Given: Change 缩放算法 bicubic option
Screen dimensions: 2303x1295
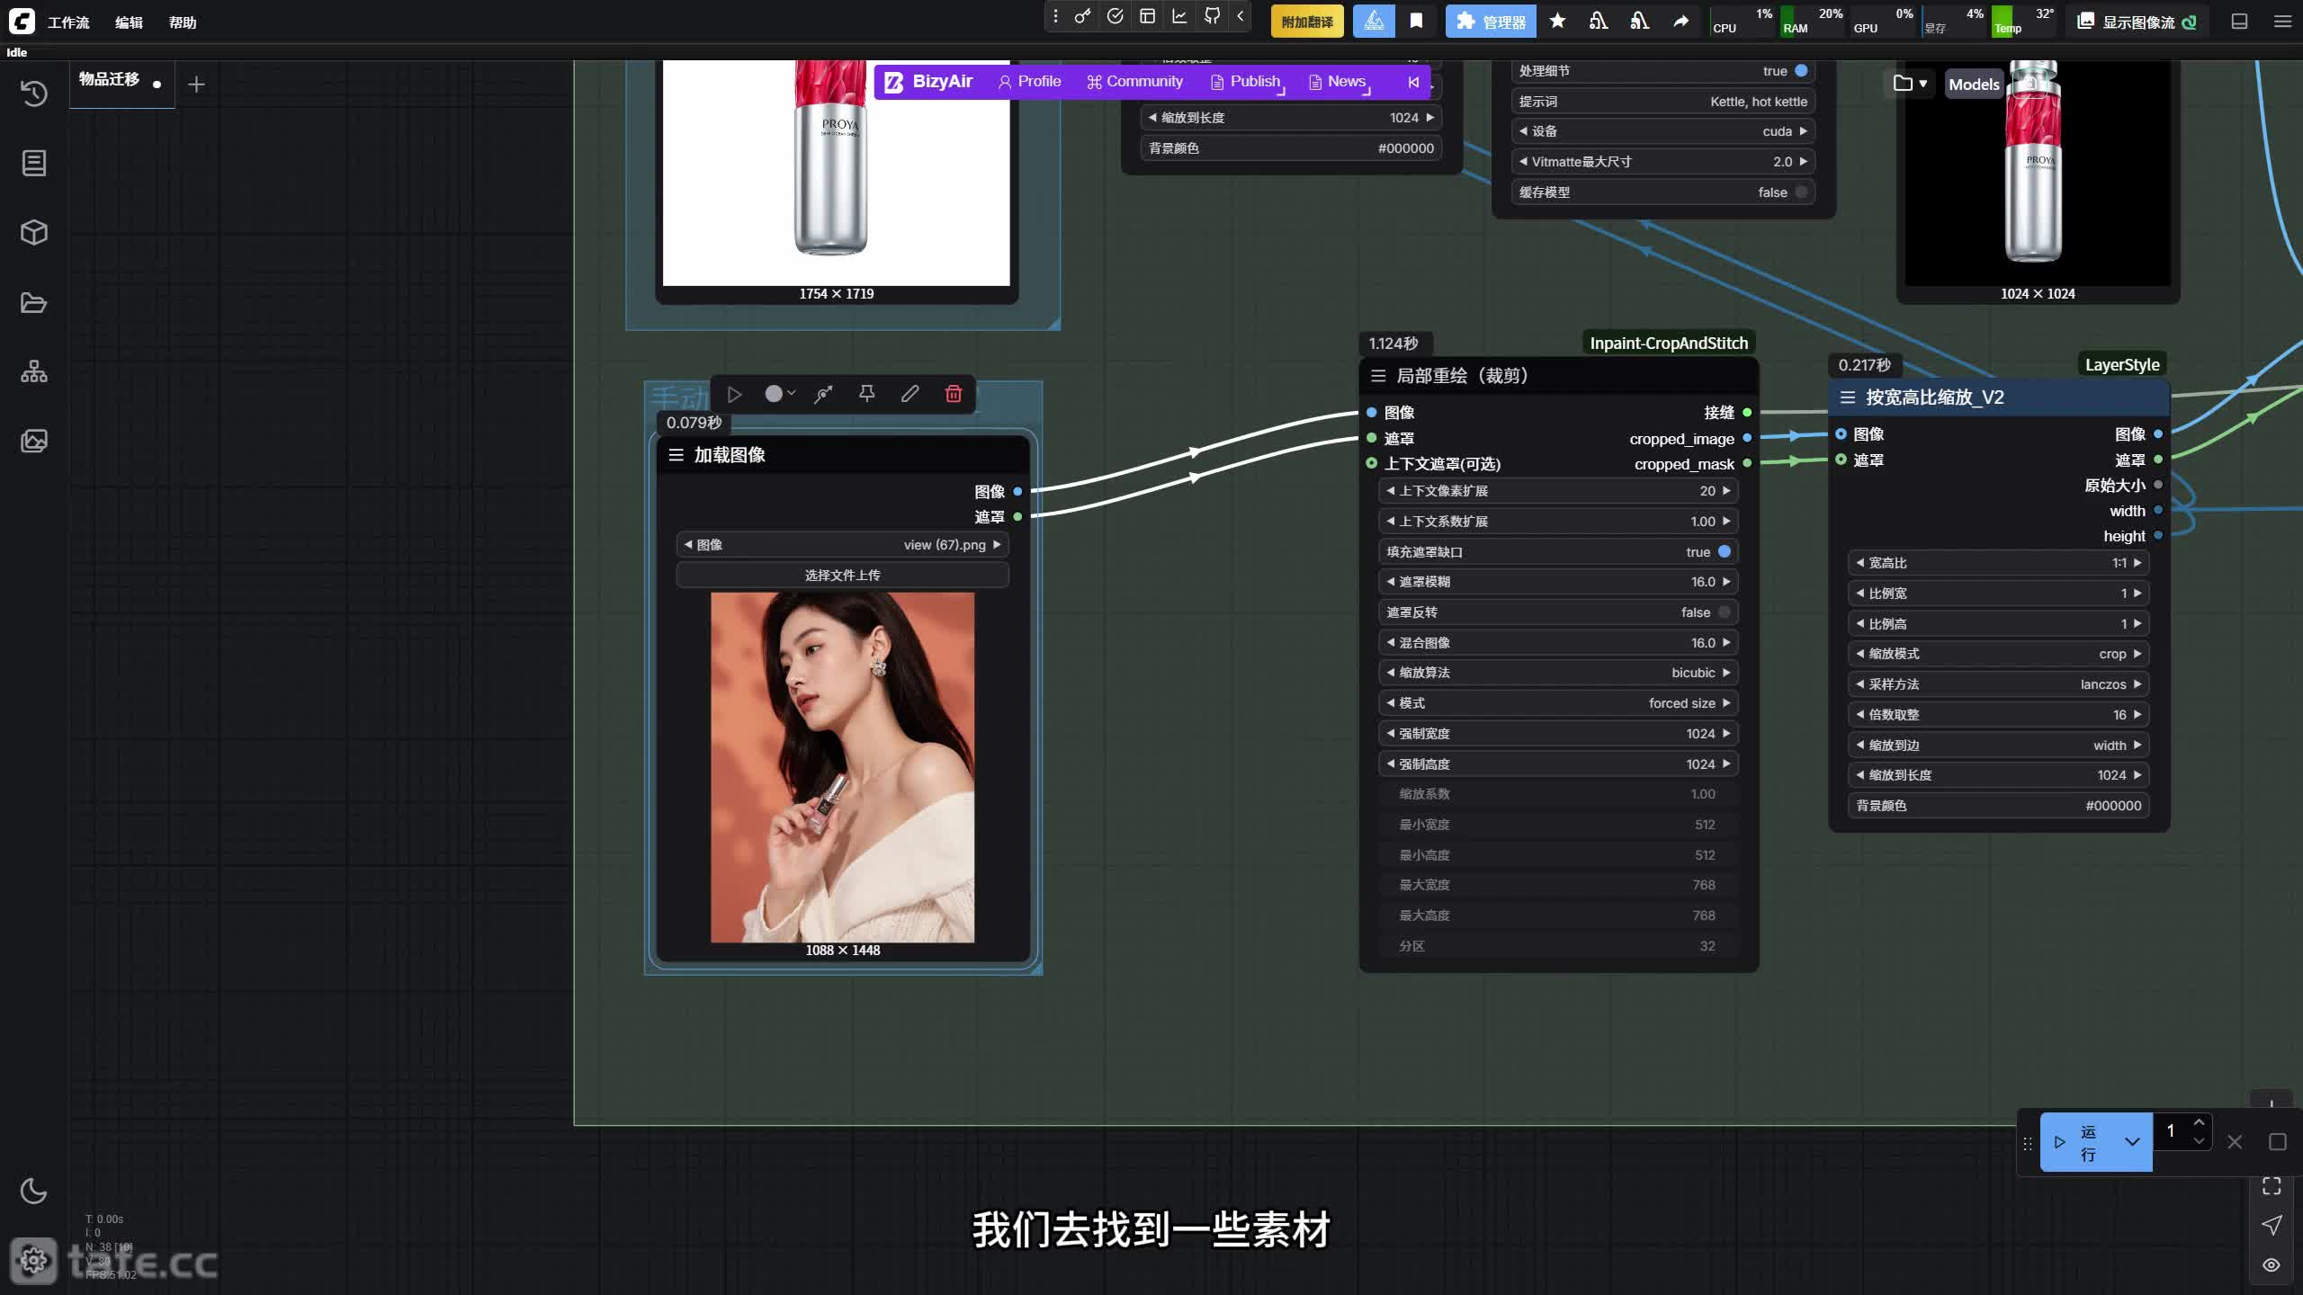Looking at the screenshot, I should click(x=1558, y=673).
